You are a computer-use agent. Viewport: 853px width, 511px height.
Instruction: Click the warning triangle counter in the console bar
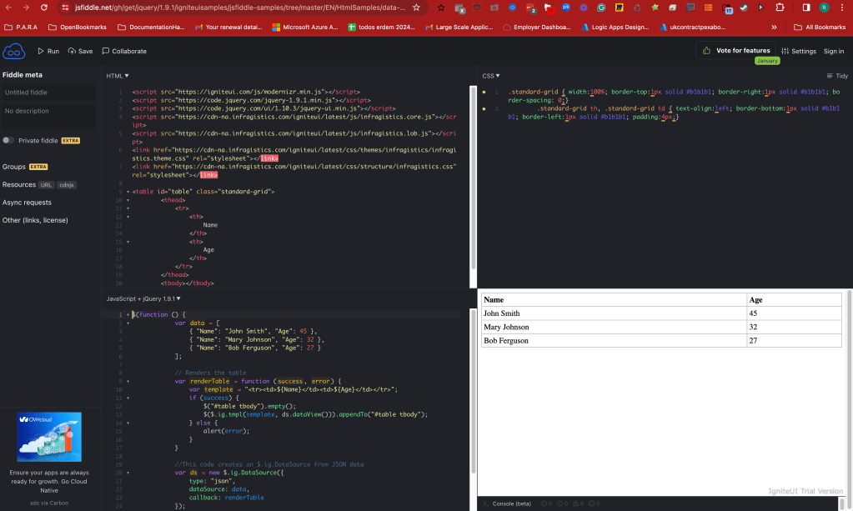pyautogui.click(x=579, y=504)
